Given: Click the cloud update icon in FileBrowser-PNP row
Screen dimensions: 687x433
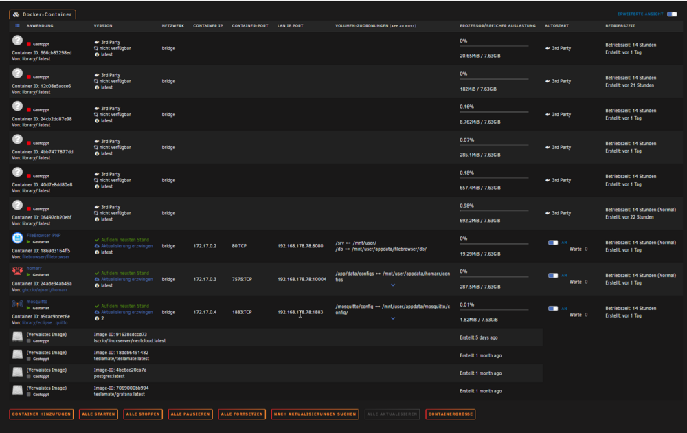Looking at the screenshot, I should click(97, 246).
